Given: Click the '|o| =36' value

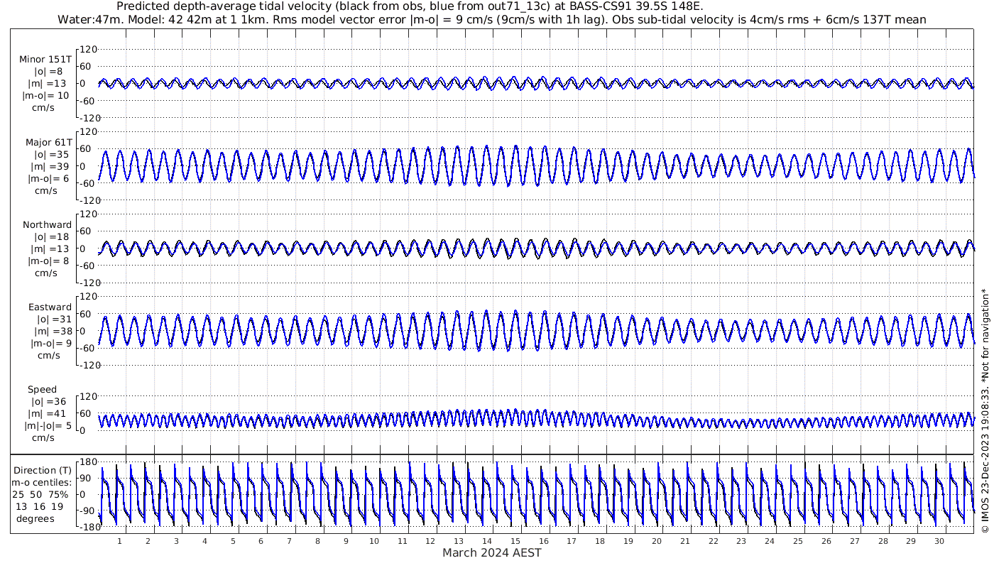Looking at the screenshot, I should point(48,401).
